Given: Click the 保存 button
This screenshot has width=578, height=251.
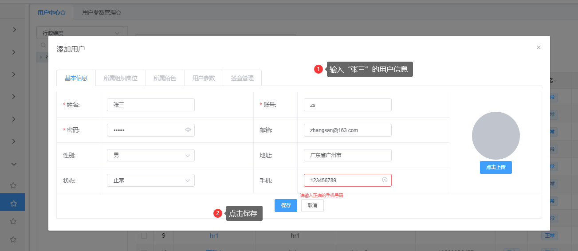Looking at the screenshot, I should [286, 205].
